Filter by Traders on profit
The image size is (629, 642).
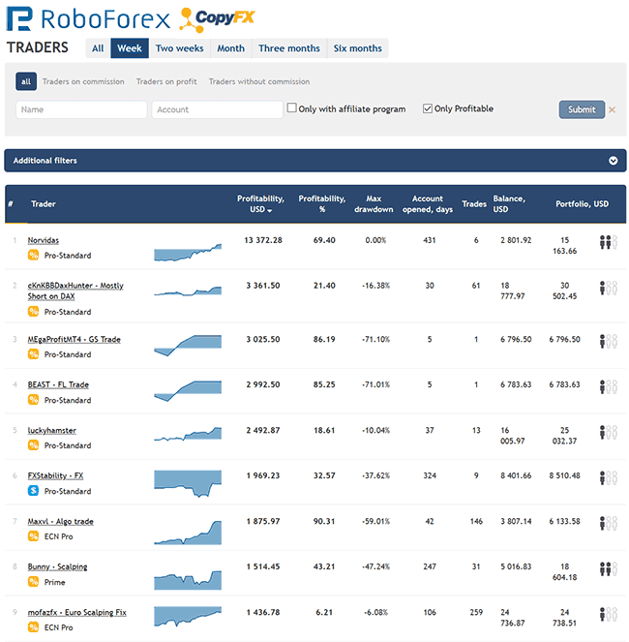tap(166, 81)
